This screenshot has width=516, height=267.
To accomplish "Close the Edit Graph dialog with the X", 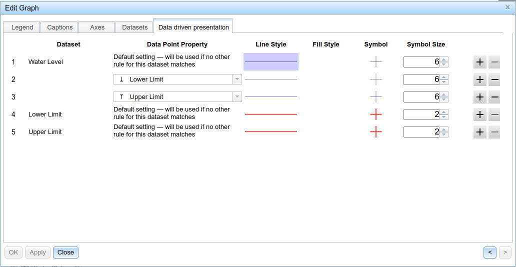I will point(507,7).
